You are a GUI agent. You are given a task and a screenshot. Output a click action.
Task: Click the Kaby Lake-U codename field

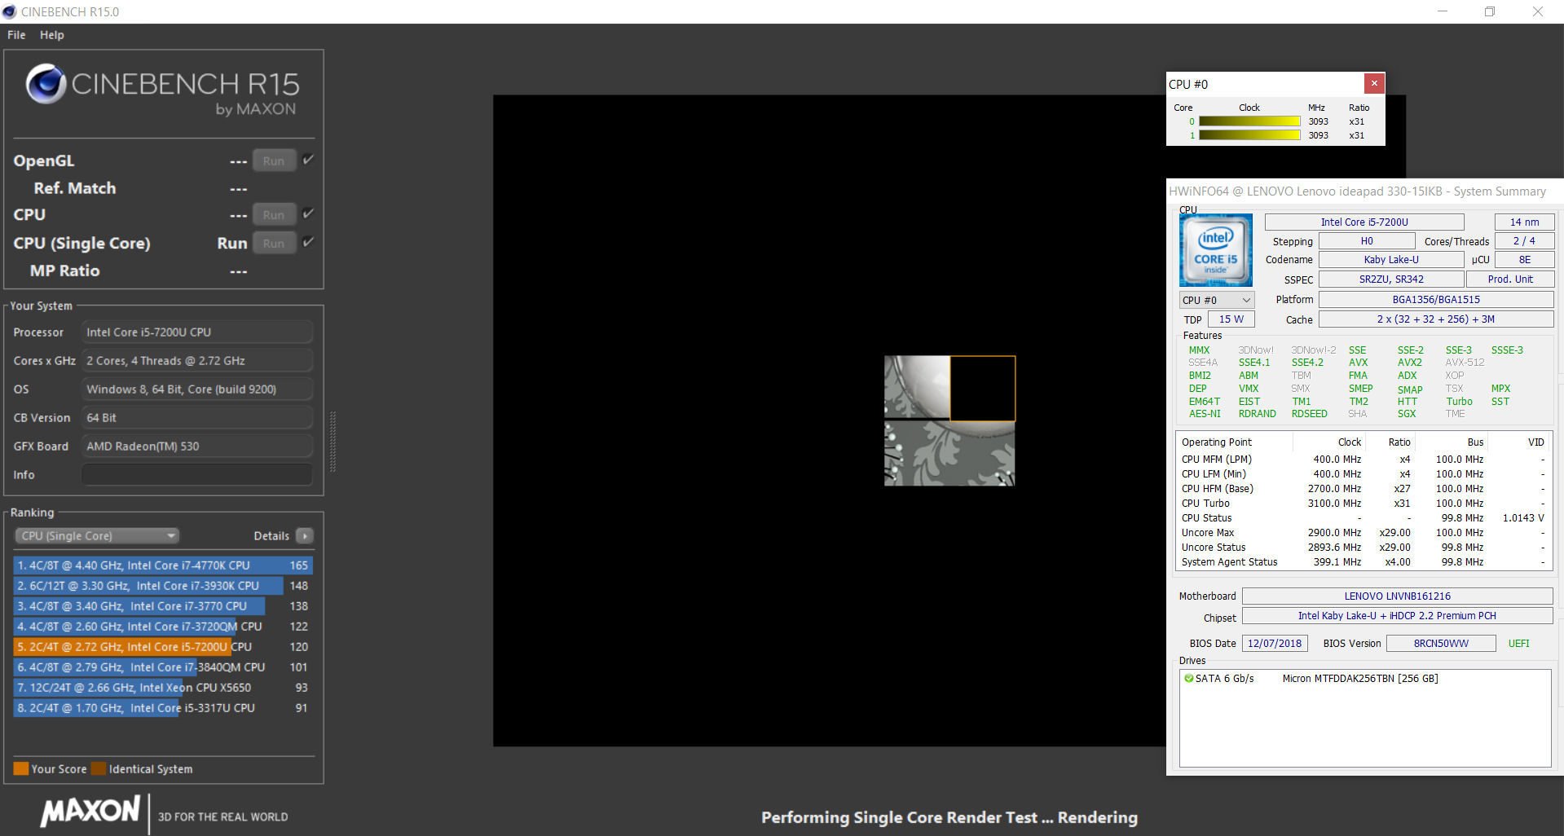point(1391,259)
